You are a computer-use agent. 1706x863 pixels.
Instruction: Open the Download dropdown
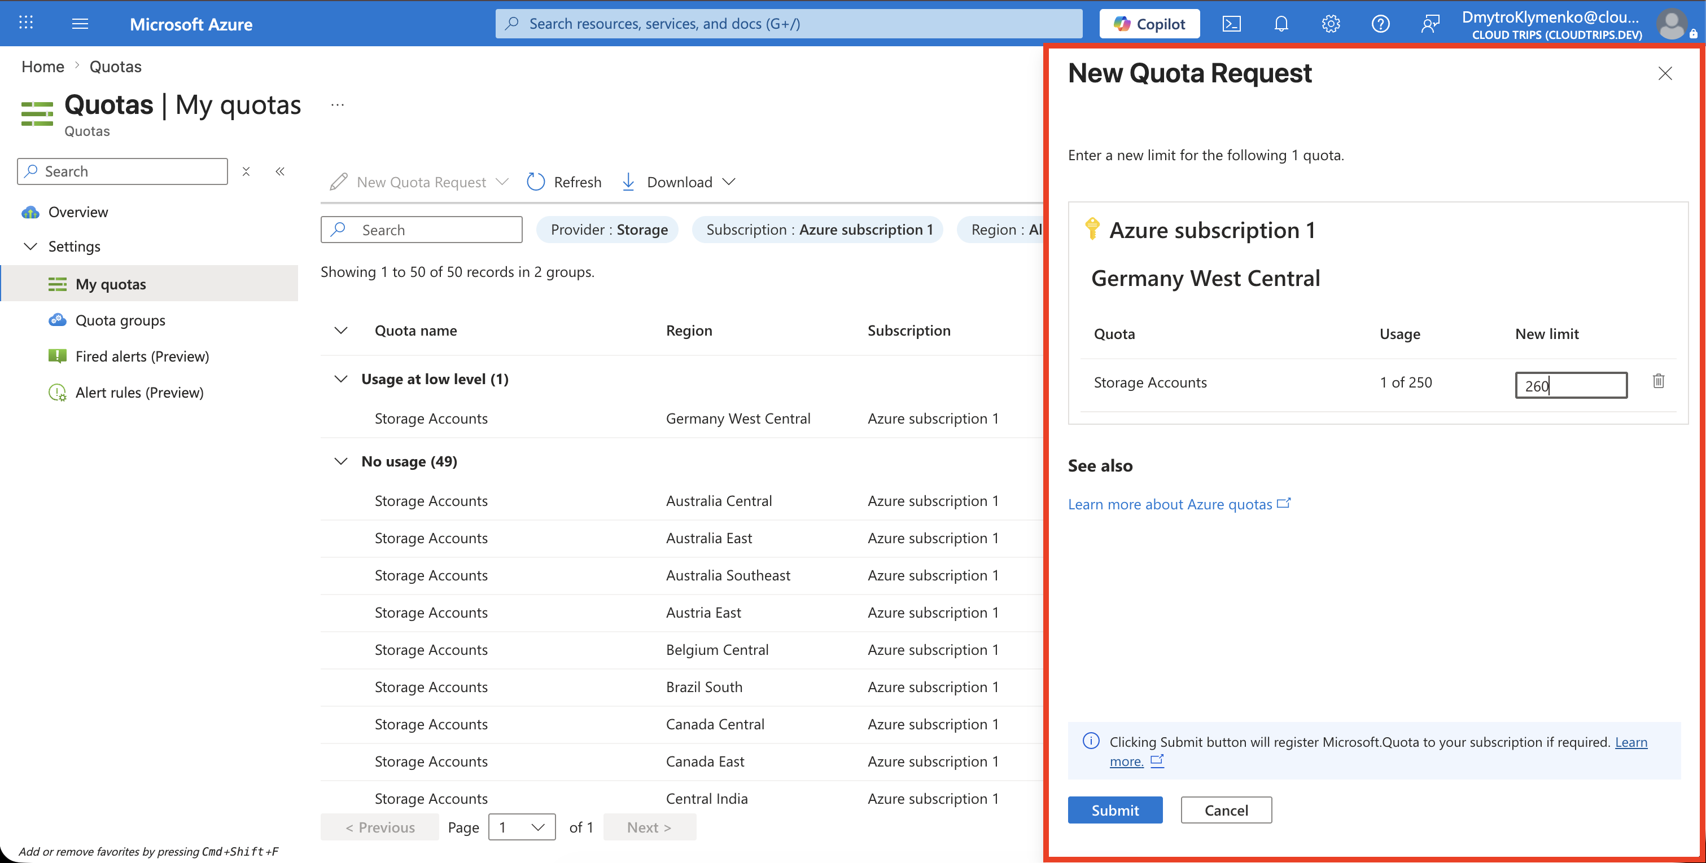coord(680,182)
